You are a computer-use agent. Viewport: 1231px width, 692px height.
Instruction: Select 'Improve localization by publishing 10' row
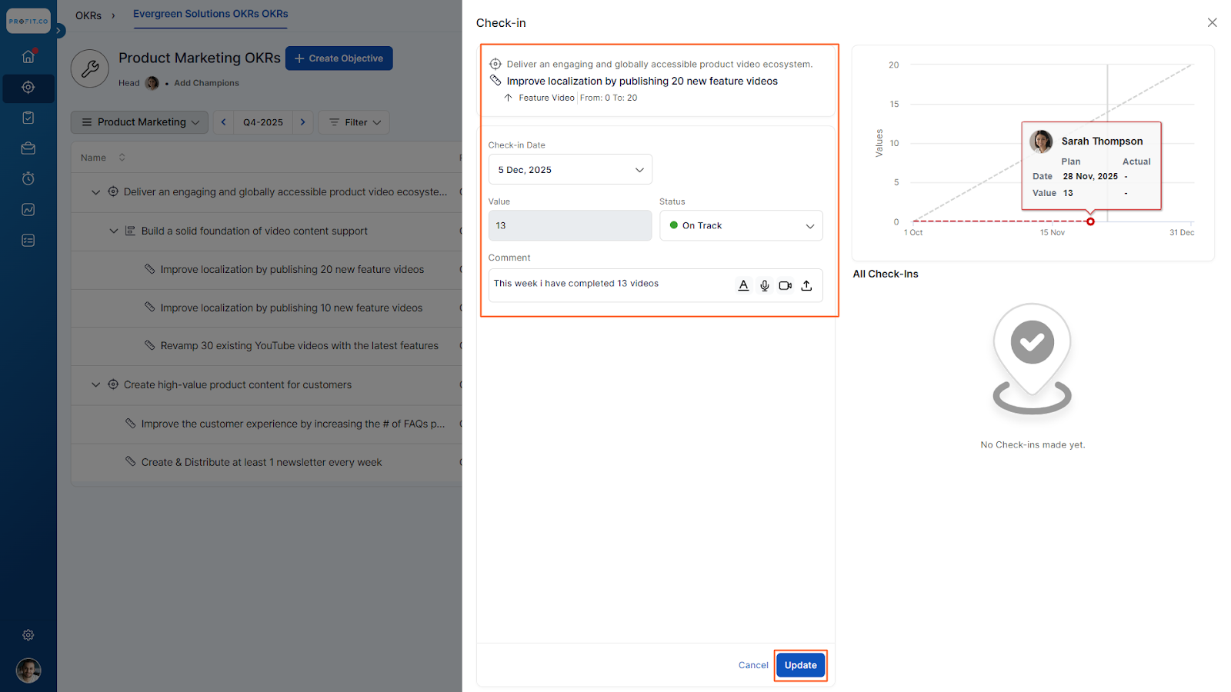266,308
